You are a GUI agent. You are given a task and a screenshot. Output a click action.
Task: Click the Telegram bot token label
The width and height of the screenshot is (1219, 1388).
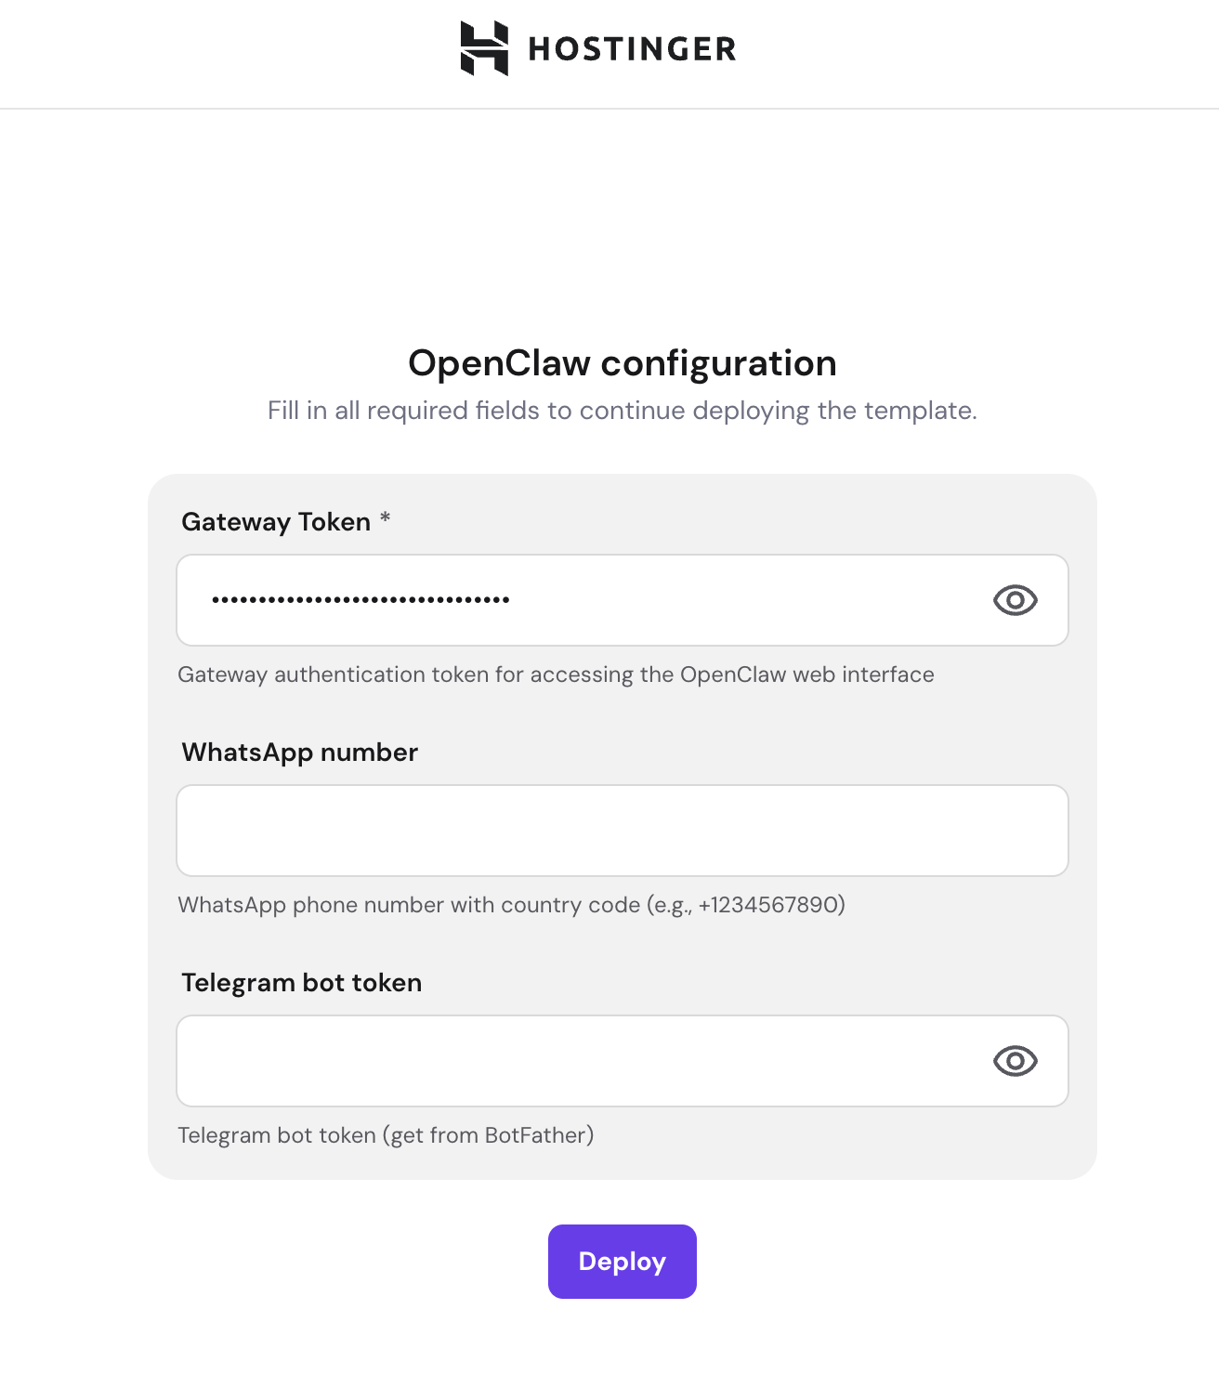301,983
